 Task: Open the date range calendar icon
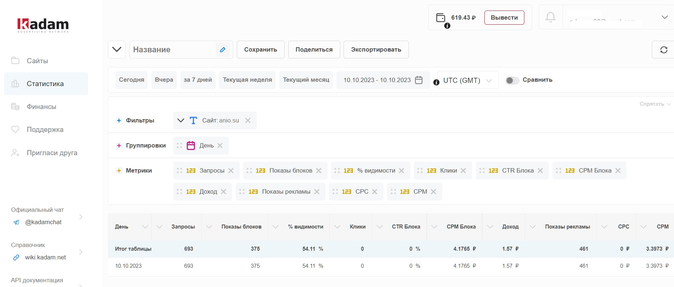point(419,80)
